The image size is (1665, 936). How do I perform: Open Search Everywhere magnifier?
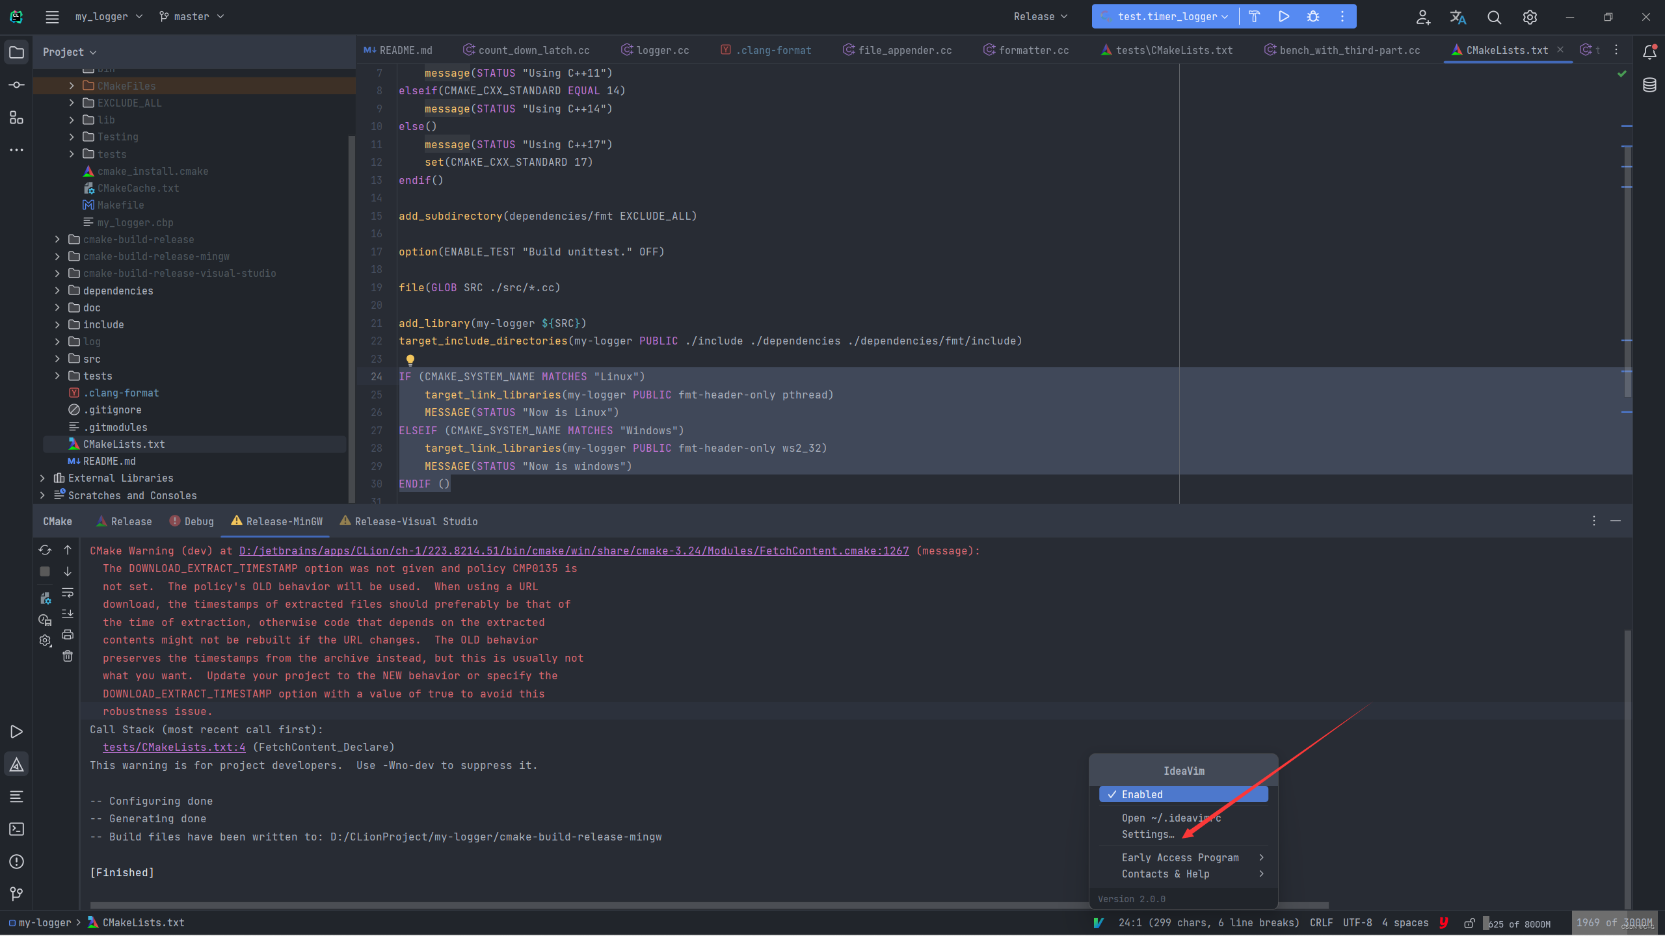pos(1495,17)
